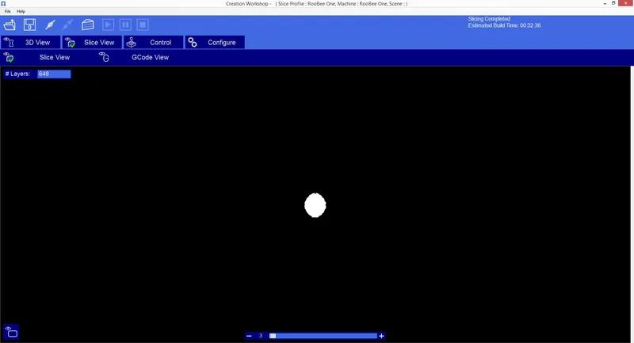Select Slice View in the sub-toolbar
Viewport: 634px width, 343px height.
54,58
